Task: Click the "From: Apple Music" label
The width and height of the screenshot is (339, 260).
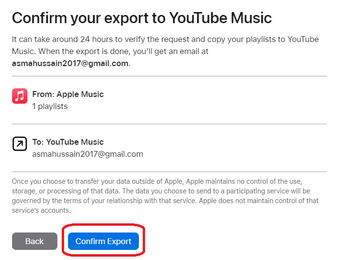Action: click(68, 94)
